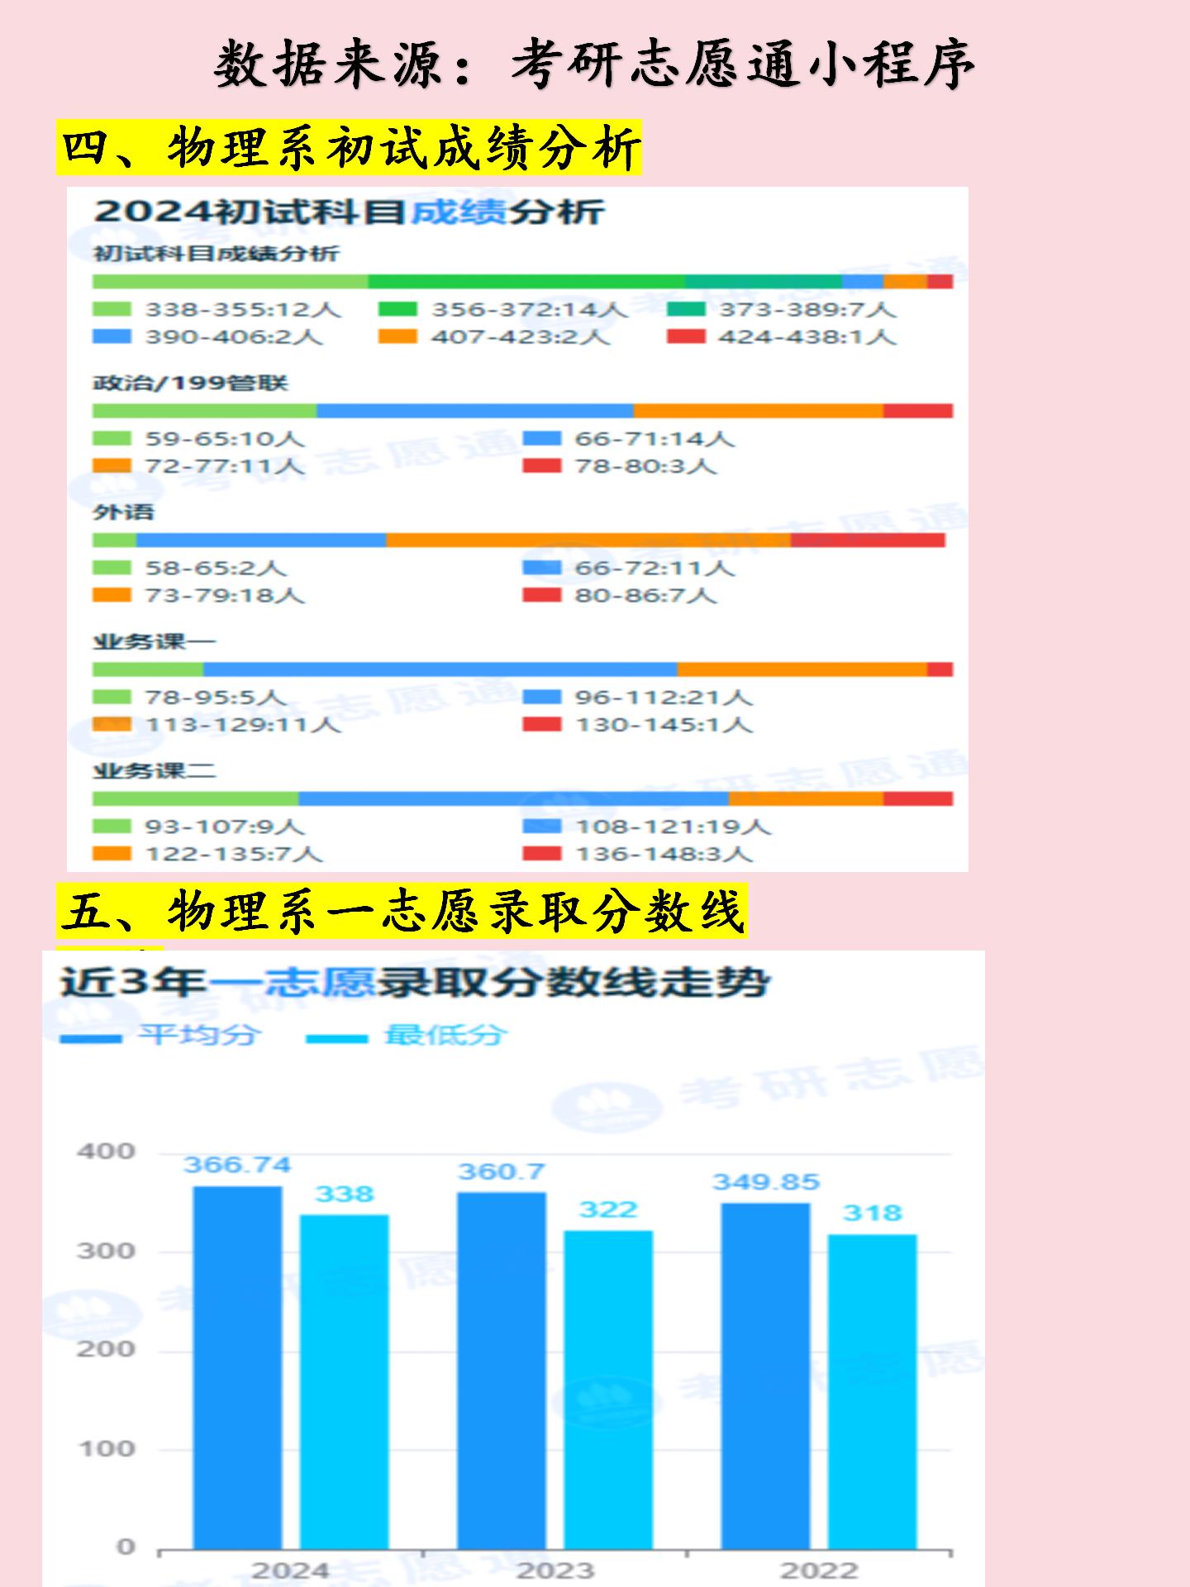Click the heading 四、物理系初试成绩分析
1190x1587 pixels.
[x=349, y=149]
